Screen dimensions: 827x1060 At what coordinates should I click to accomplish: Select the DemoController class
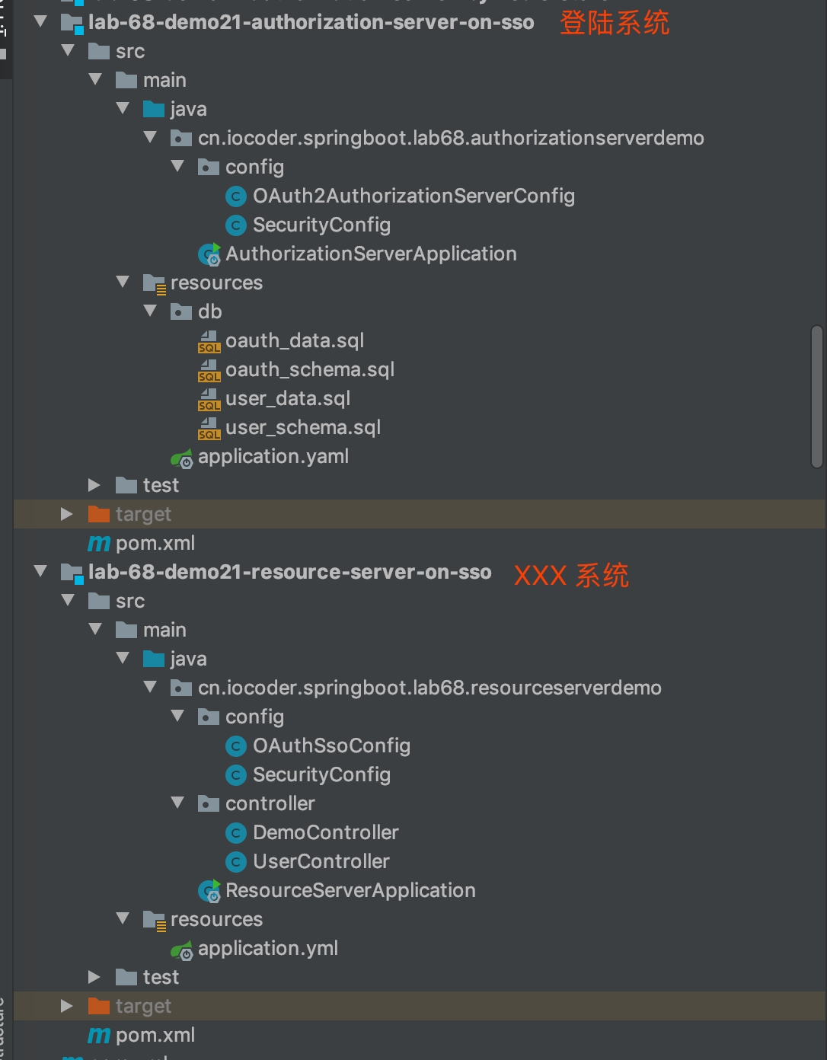(325, 832)
